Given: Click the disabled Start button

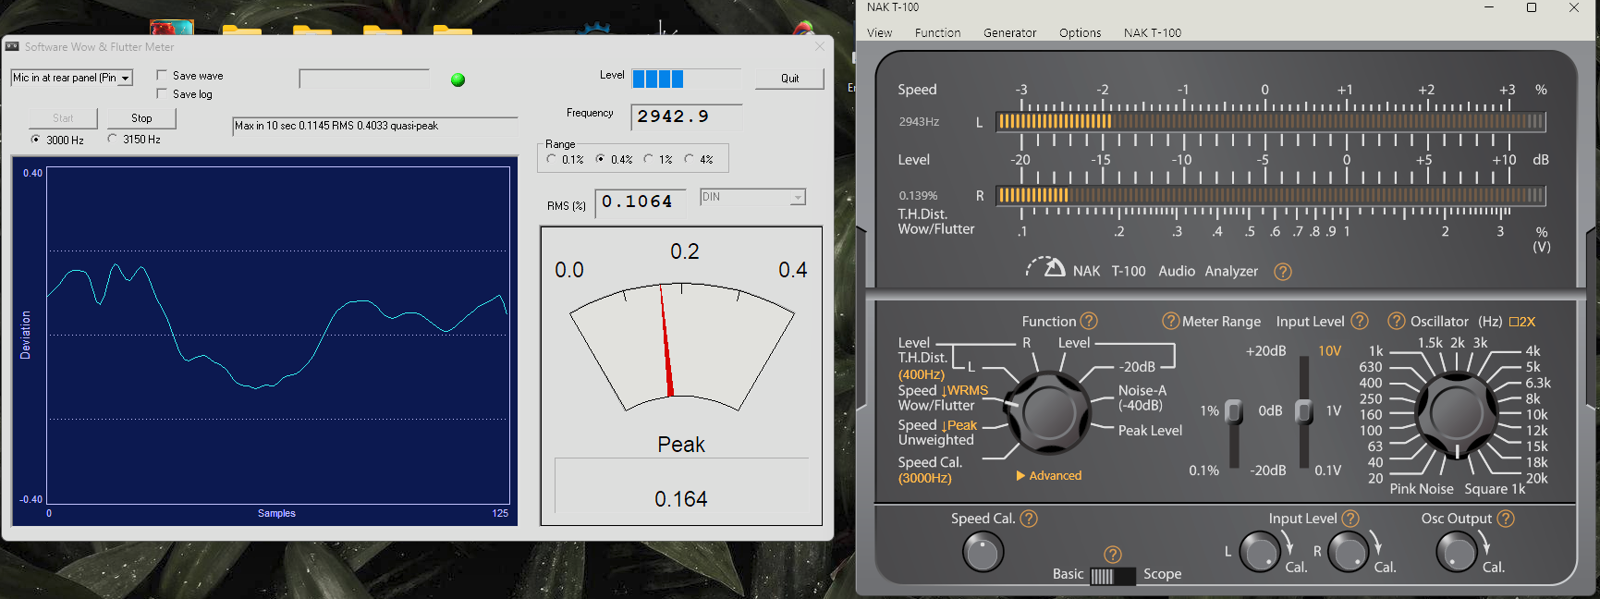Looking at the screenshot, I should click(x=63, y=118).
